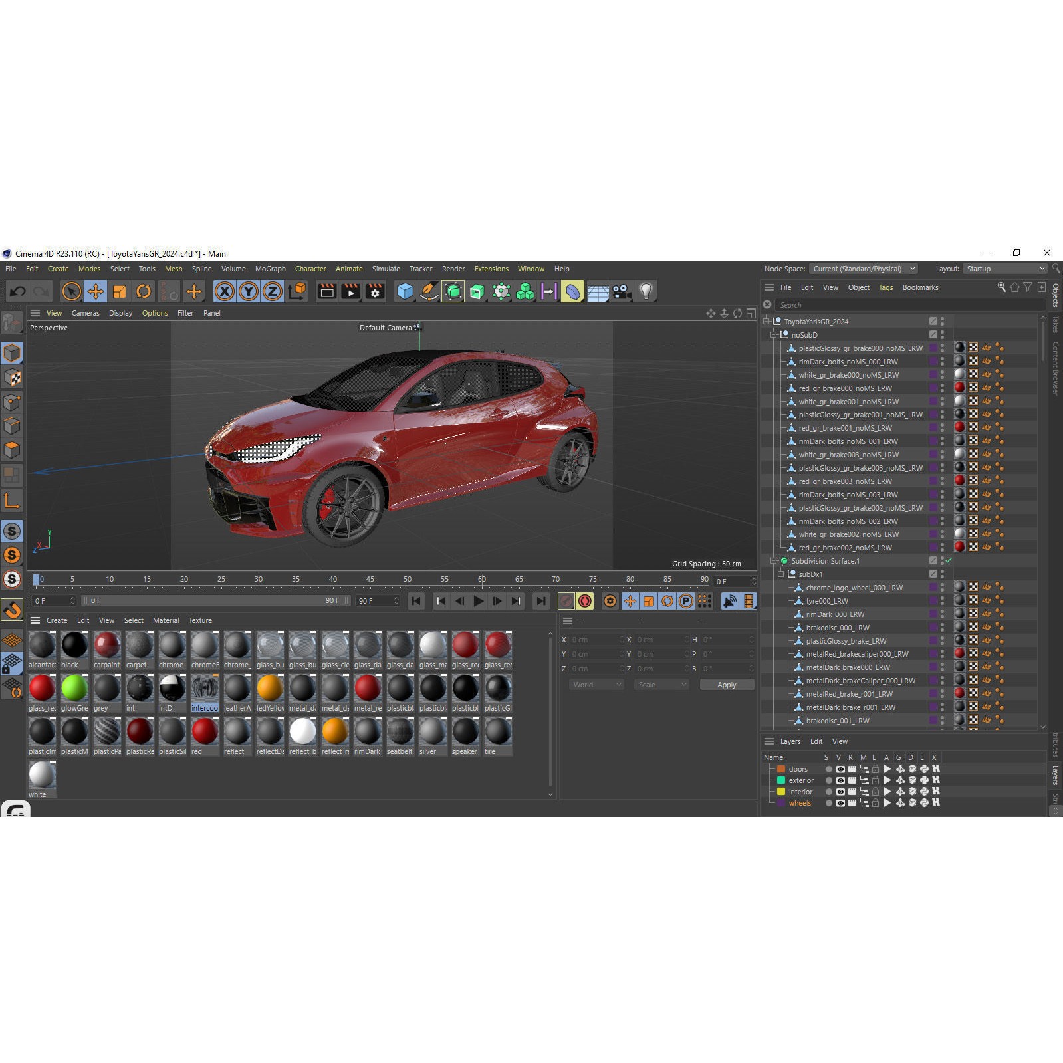The height and width of the screenshot is (1063, 1063).
Task: Toggle the X axis lock
Action: tap(225, 291)
